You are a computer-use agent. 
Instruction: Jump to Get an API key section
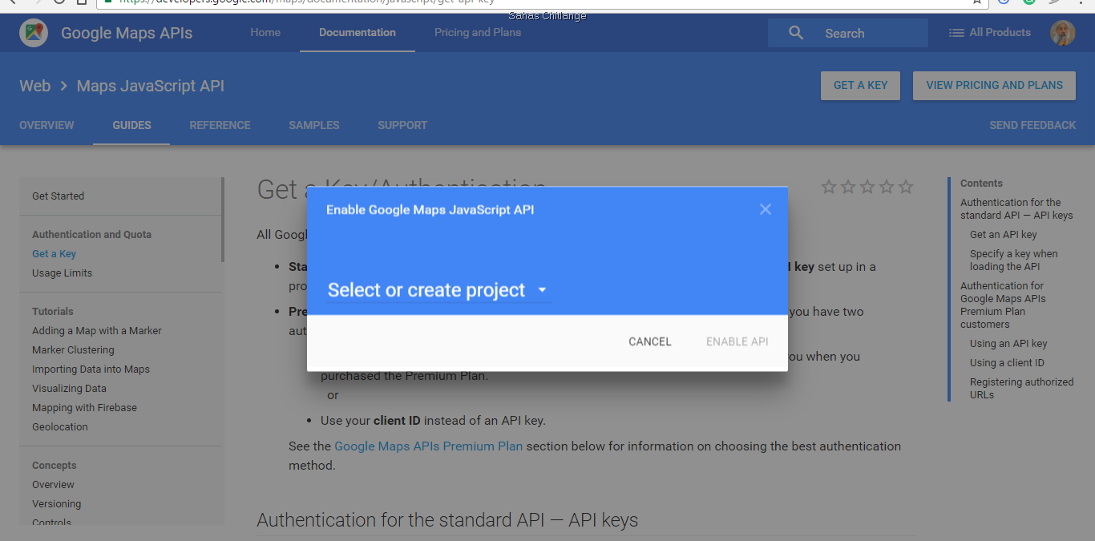(1003, 235)
